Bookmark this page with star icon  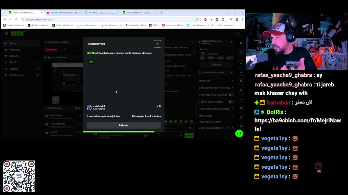[197, 19]
